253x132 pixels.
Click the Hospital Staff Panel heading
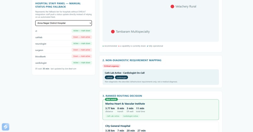[58, 5]
